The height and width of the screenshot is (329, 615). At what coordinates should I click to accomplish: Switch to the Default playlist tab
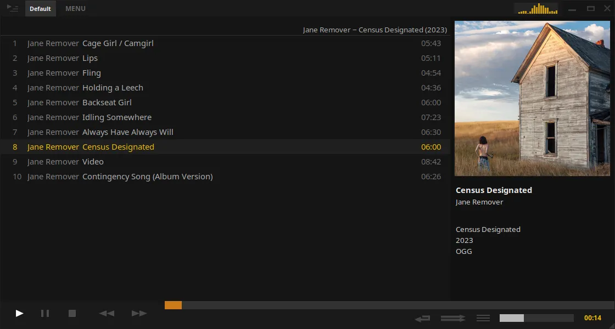pyautogui.click(x=41, y=9)
